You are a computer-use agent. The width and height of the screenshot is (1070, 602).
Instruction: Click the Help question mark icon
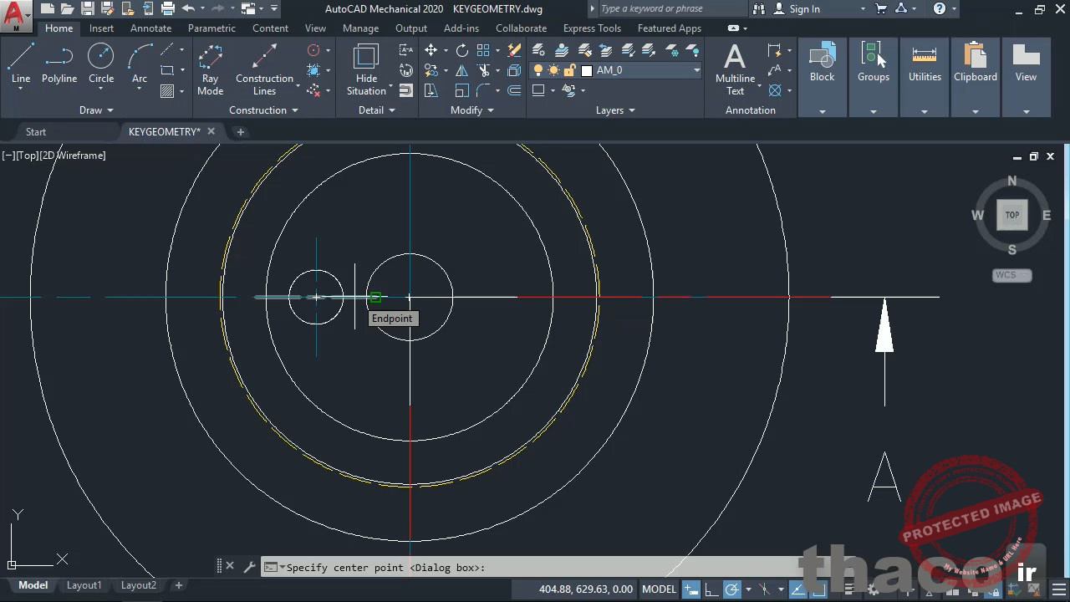(940, 8)
